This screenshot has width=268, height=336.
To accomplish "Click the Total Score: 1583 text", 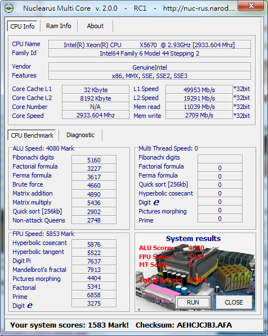I will point(173,280).
